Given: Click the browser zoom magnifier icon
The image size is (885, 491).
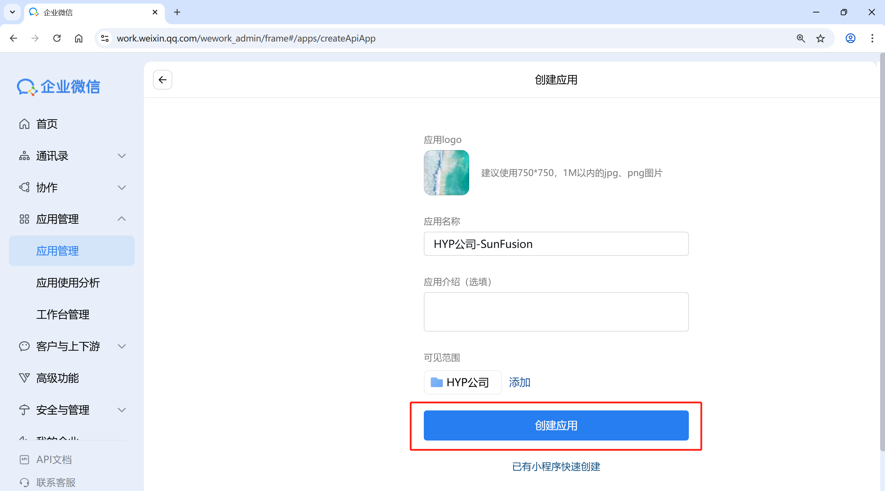Looking at the screenshot, I should pos(801,38).
